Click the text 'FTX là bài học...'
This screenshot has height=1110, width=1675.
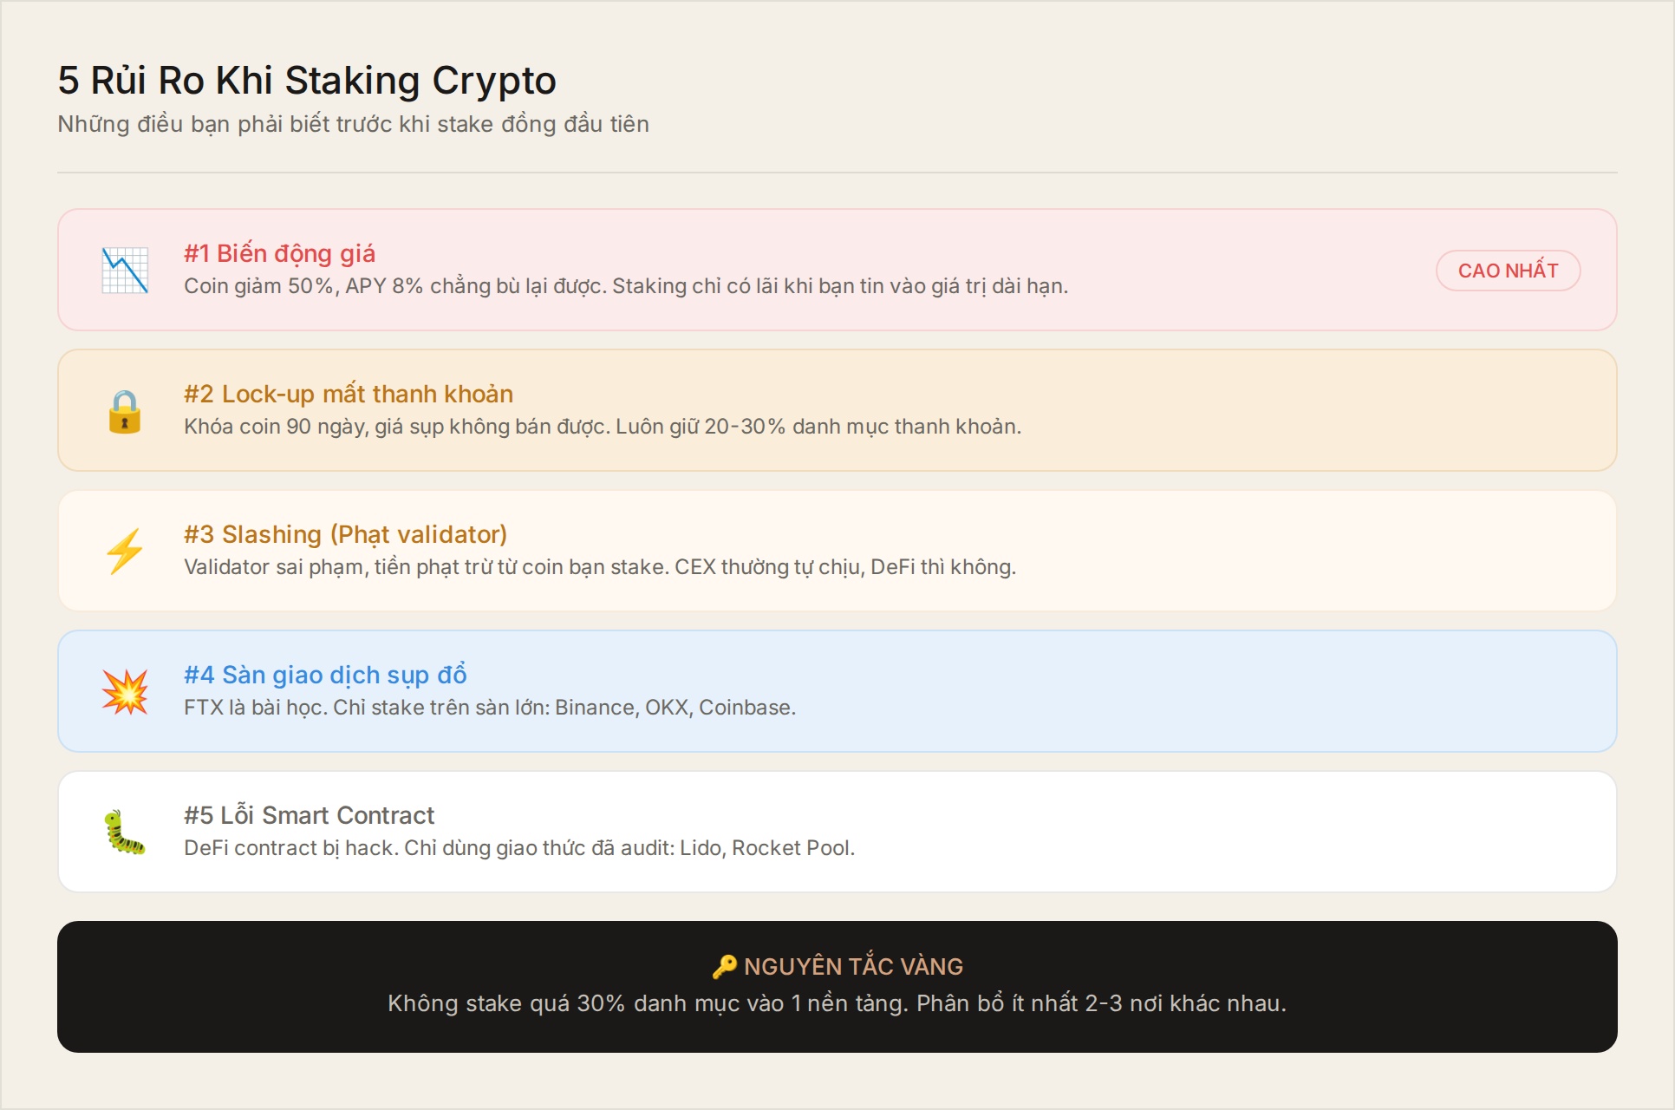tap(490, 708)
